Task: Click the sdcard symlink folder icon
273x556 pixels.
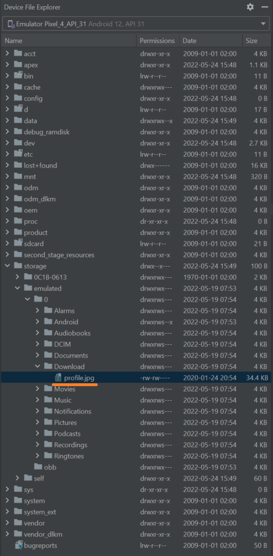Action: click(x=18, y=243)
